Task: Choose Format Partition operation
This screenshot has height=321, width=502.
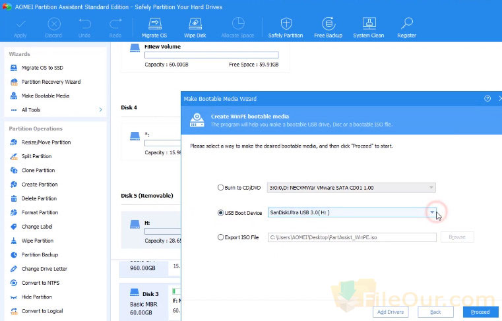Action: (x=34, y=213)
